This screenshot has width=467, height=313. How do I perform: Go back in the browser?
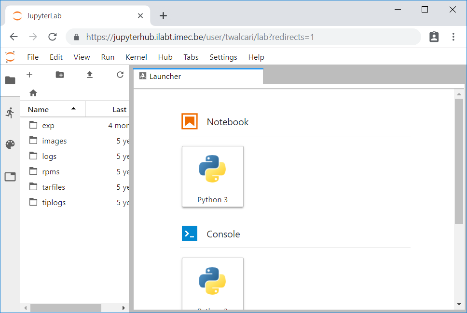point(14,37)
